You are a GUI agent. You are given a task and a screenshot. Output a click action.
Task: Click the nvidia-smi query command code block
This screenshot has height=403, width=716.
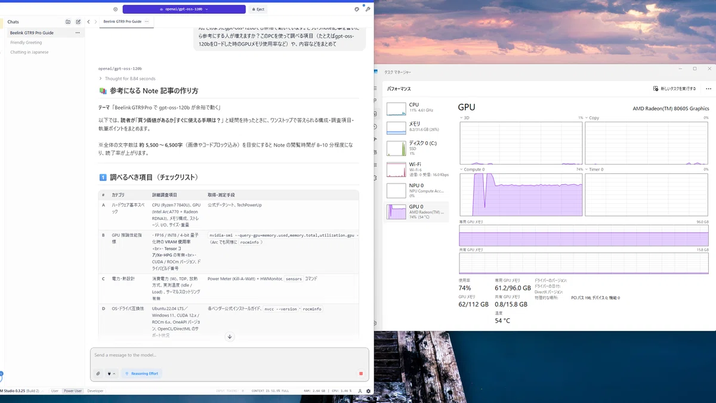click(x=284, y=235)
